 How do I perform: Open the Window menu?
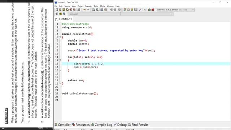point(110,6)
